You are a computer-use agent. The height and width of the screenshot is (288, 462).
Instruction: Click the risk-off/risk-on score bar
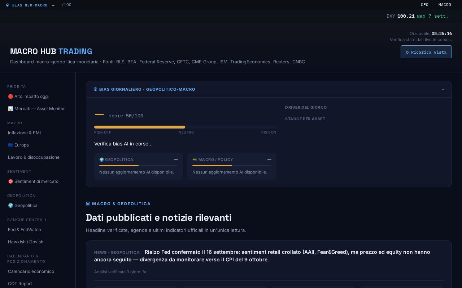(185, 127)
